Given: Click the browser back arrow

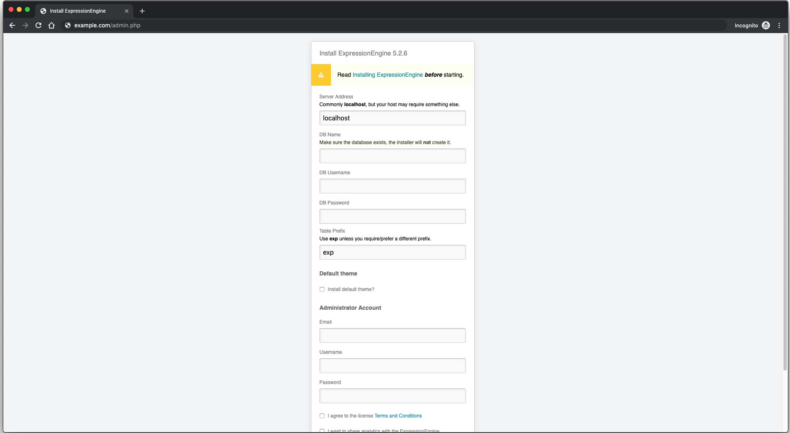Looking at the screenshot, I should 12,25.
